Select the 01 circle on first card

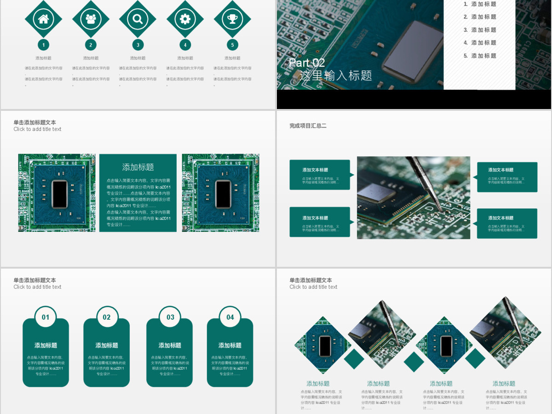coord(46,317)
